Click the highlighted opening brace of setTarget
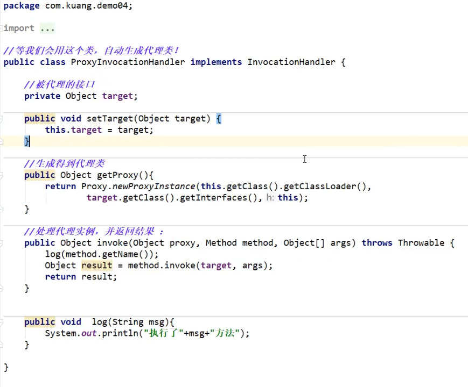This screenshot has height=387, width=468. pos(219,119)
